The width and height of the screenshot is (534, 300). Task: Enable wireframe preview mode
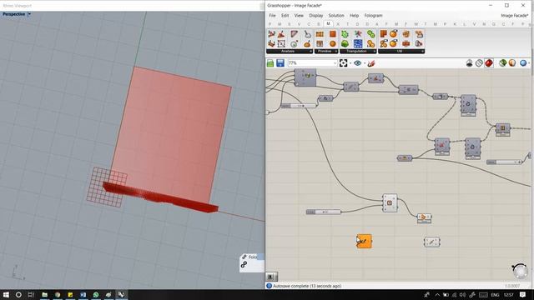coord(479,63)
